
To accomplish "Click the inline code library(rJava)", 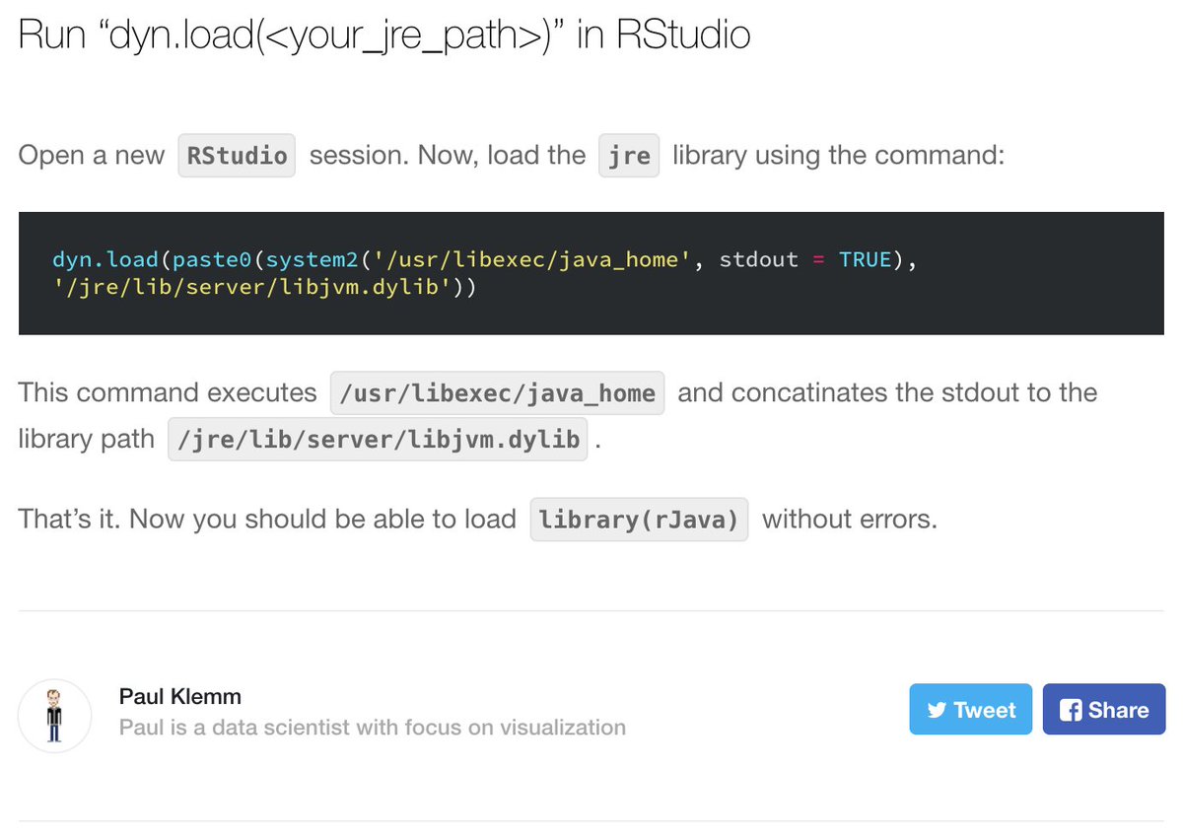I will [639, 520].
